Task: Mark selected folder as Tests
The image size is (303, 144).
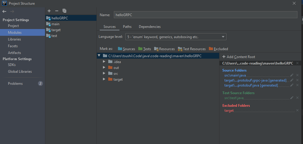Action: tap(144, 49)
